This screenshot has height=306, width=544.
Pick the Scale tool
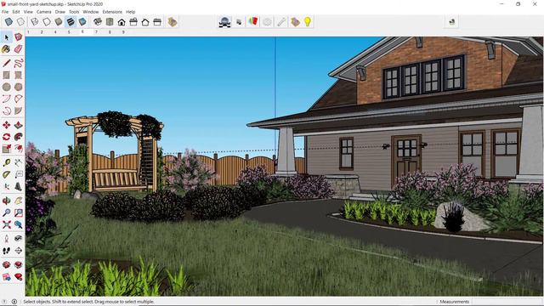[x=7, y=149]
